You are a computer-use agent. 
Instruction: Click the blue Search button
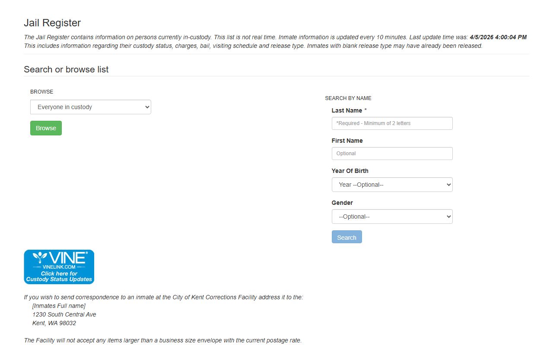click(x=347, y=237)
